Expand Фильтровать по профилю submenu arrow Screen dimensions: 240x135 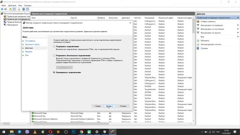pyautogui.click(x=238, y=25)
